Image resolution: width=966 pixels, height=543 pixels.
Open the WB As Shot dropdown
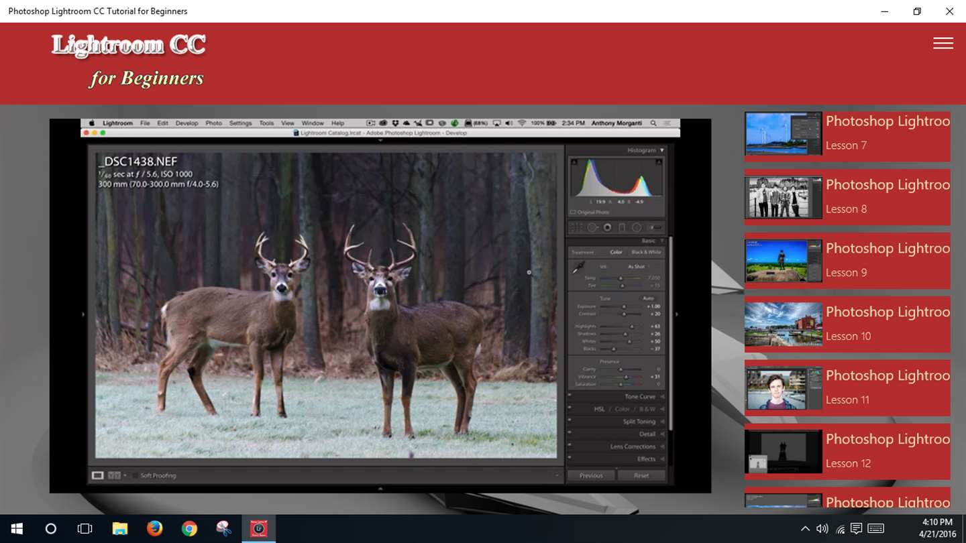coord(638,266)
